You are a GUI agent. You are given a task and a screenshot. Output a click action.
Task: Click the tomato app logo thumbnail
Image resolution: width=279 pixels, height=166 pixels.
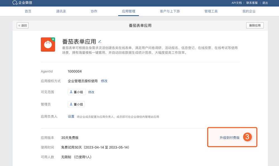pyautogui.click(x=48, y=44)
